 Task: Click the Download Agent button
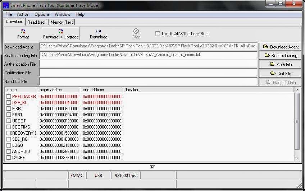(x=280, y=47)
